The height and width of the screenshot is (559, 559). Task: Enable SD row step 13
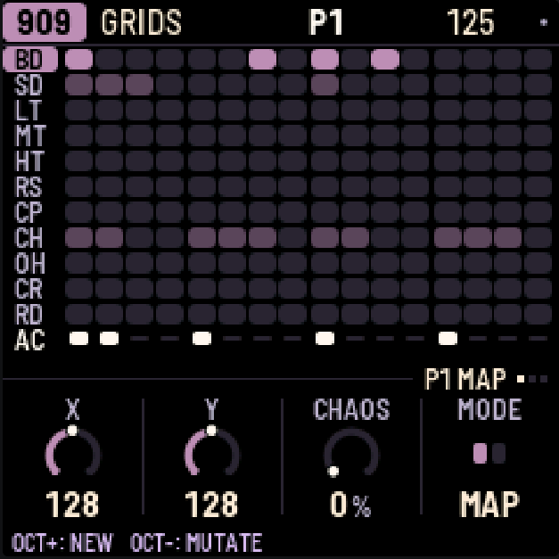pos(448,85)
